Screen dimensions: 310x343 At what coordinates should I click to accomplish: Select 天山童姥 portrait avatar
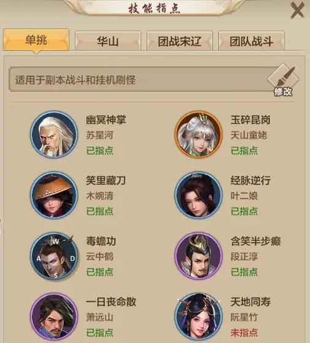198,134
